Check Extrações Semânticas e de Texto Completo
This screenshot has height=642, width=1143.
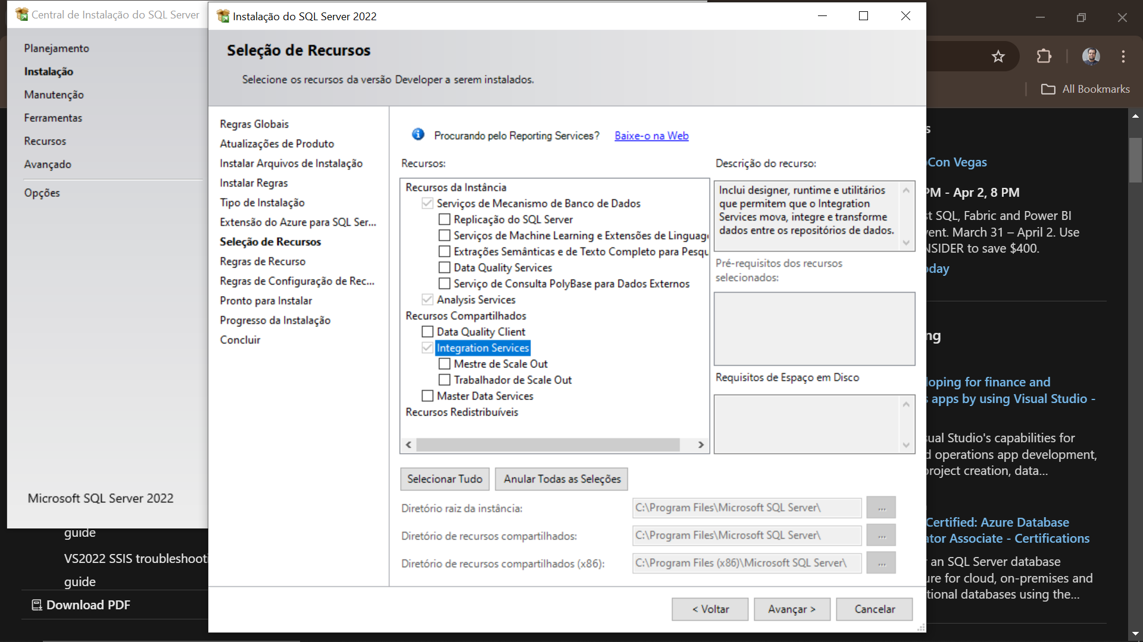[445, 251]
